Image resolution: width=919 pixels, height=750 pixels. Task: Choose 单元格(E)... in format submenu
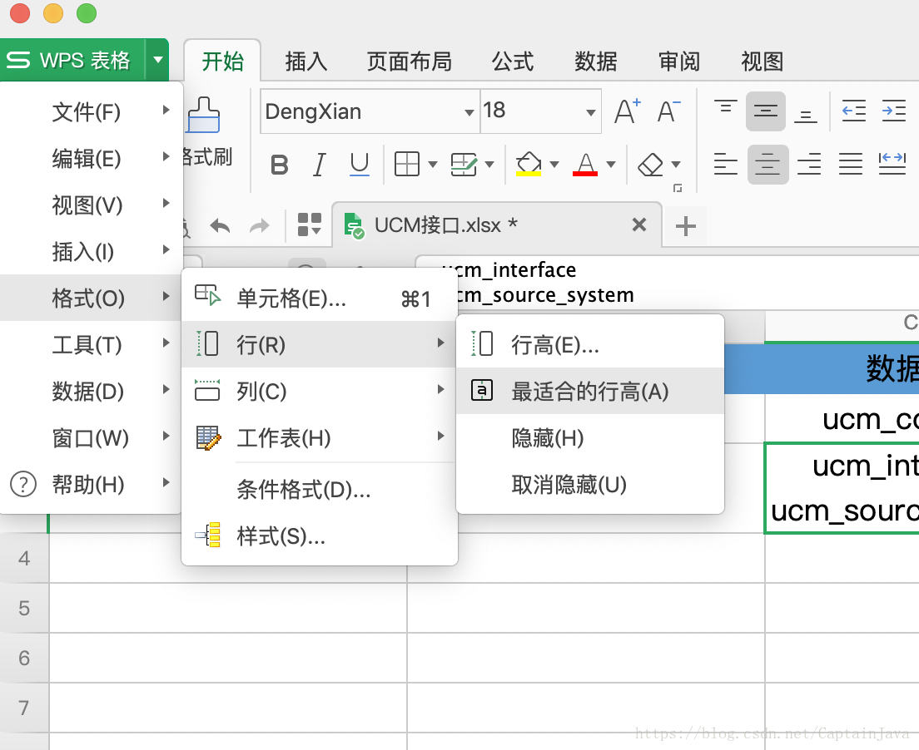pos(319,298)
